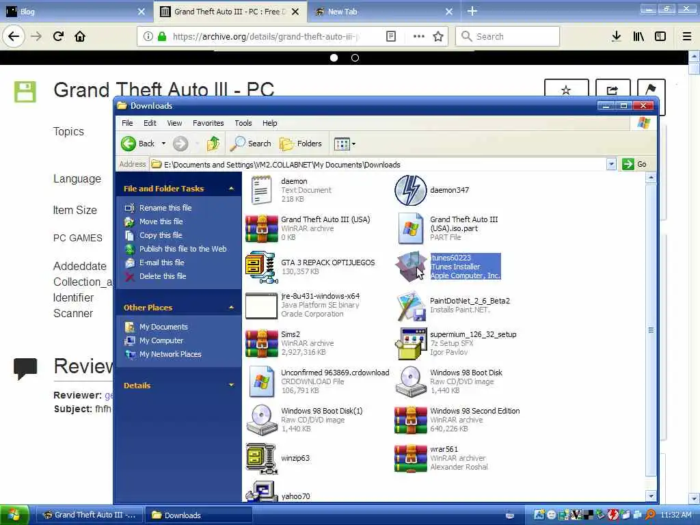The image size is (700, 525).
Task: Click E-mail this file task
Action: click(x=161, y=262)
